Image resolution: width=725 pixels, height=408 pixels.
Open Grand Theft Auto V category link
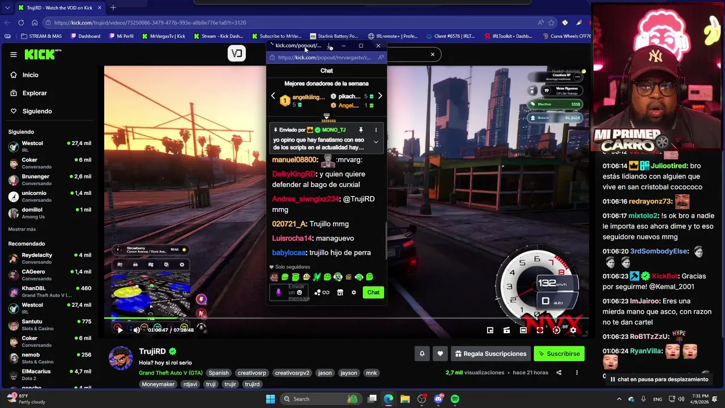(170, 373)
